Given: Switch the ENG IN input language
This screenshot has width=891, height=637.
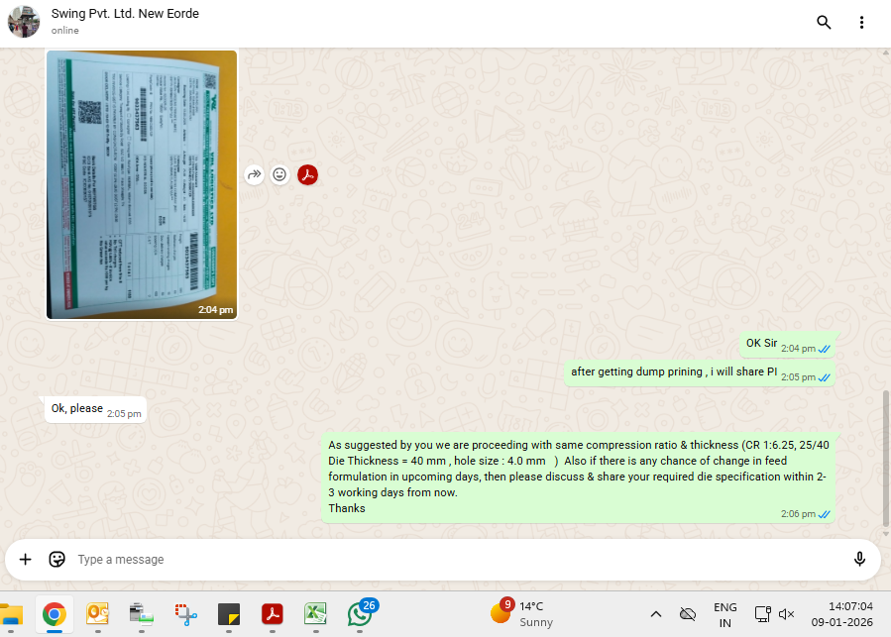Looking at the screenshot, I should pyautogui.click(x=724, y=614).
